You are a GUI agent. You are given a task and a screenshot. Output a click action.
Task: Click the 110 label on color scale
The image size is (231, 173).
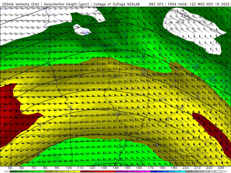click(x=81, y=168)
